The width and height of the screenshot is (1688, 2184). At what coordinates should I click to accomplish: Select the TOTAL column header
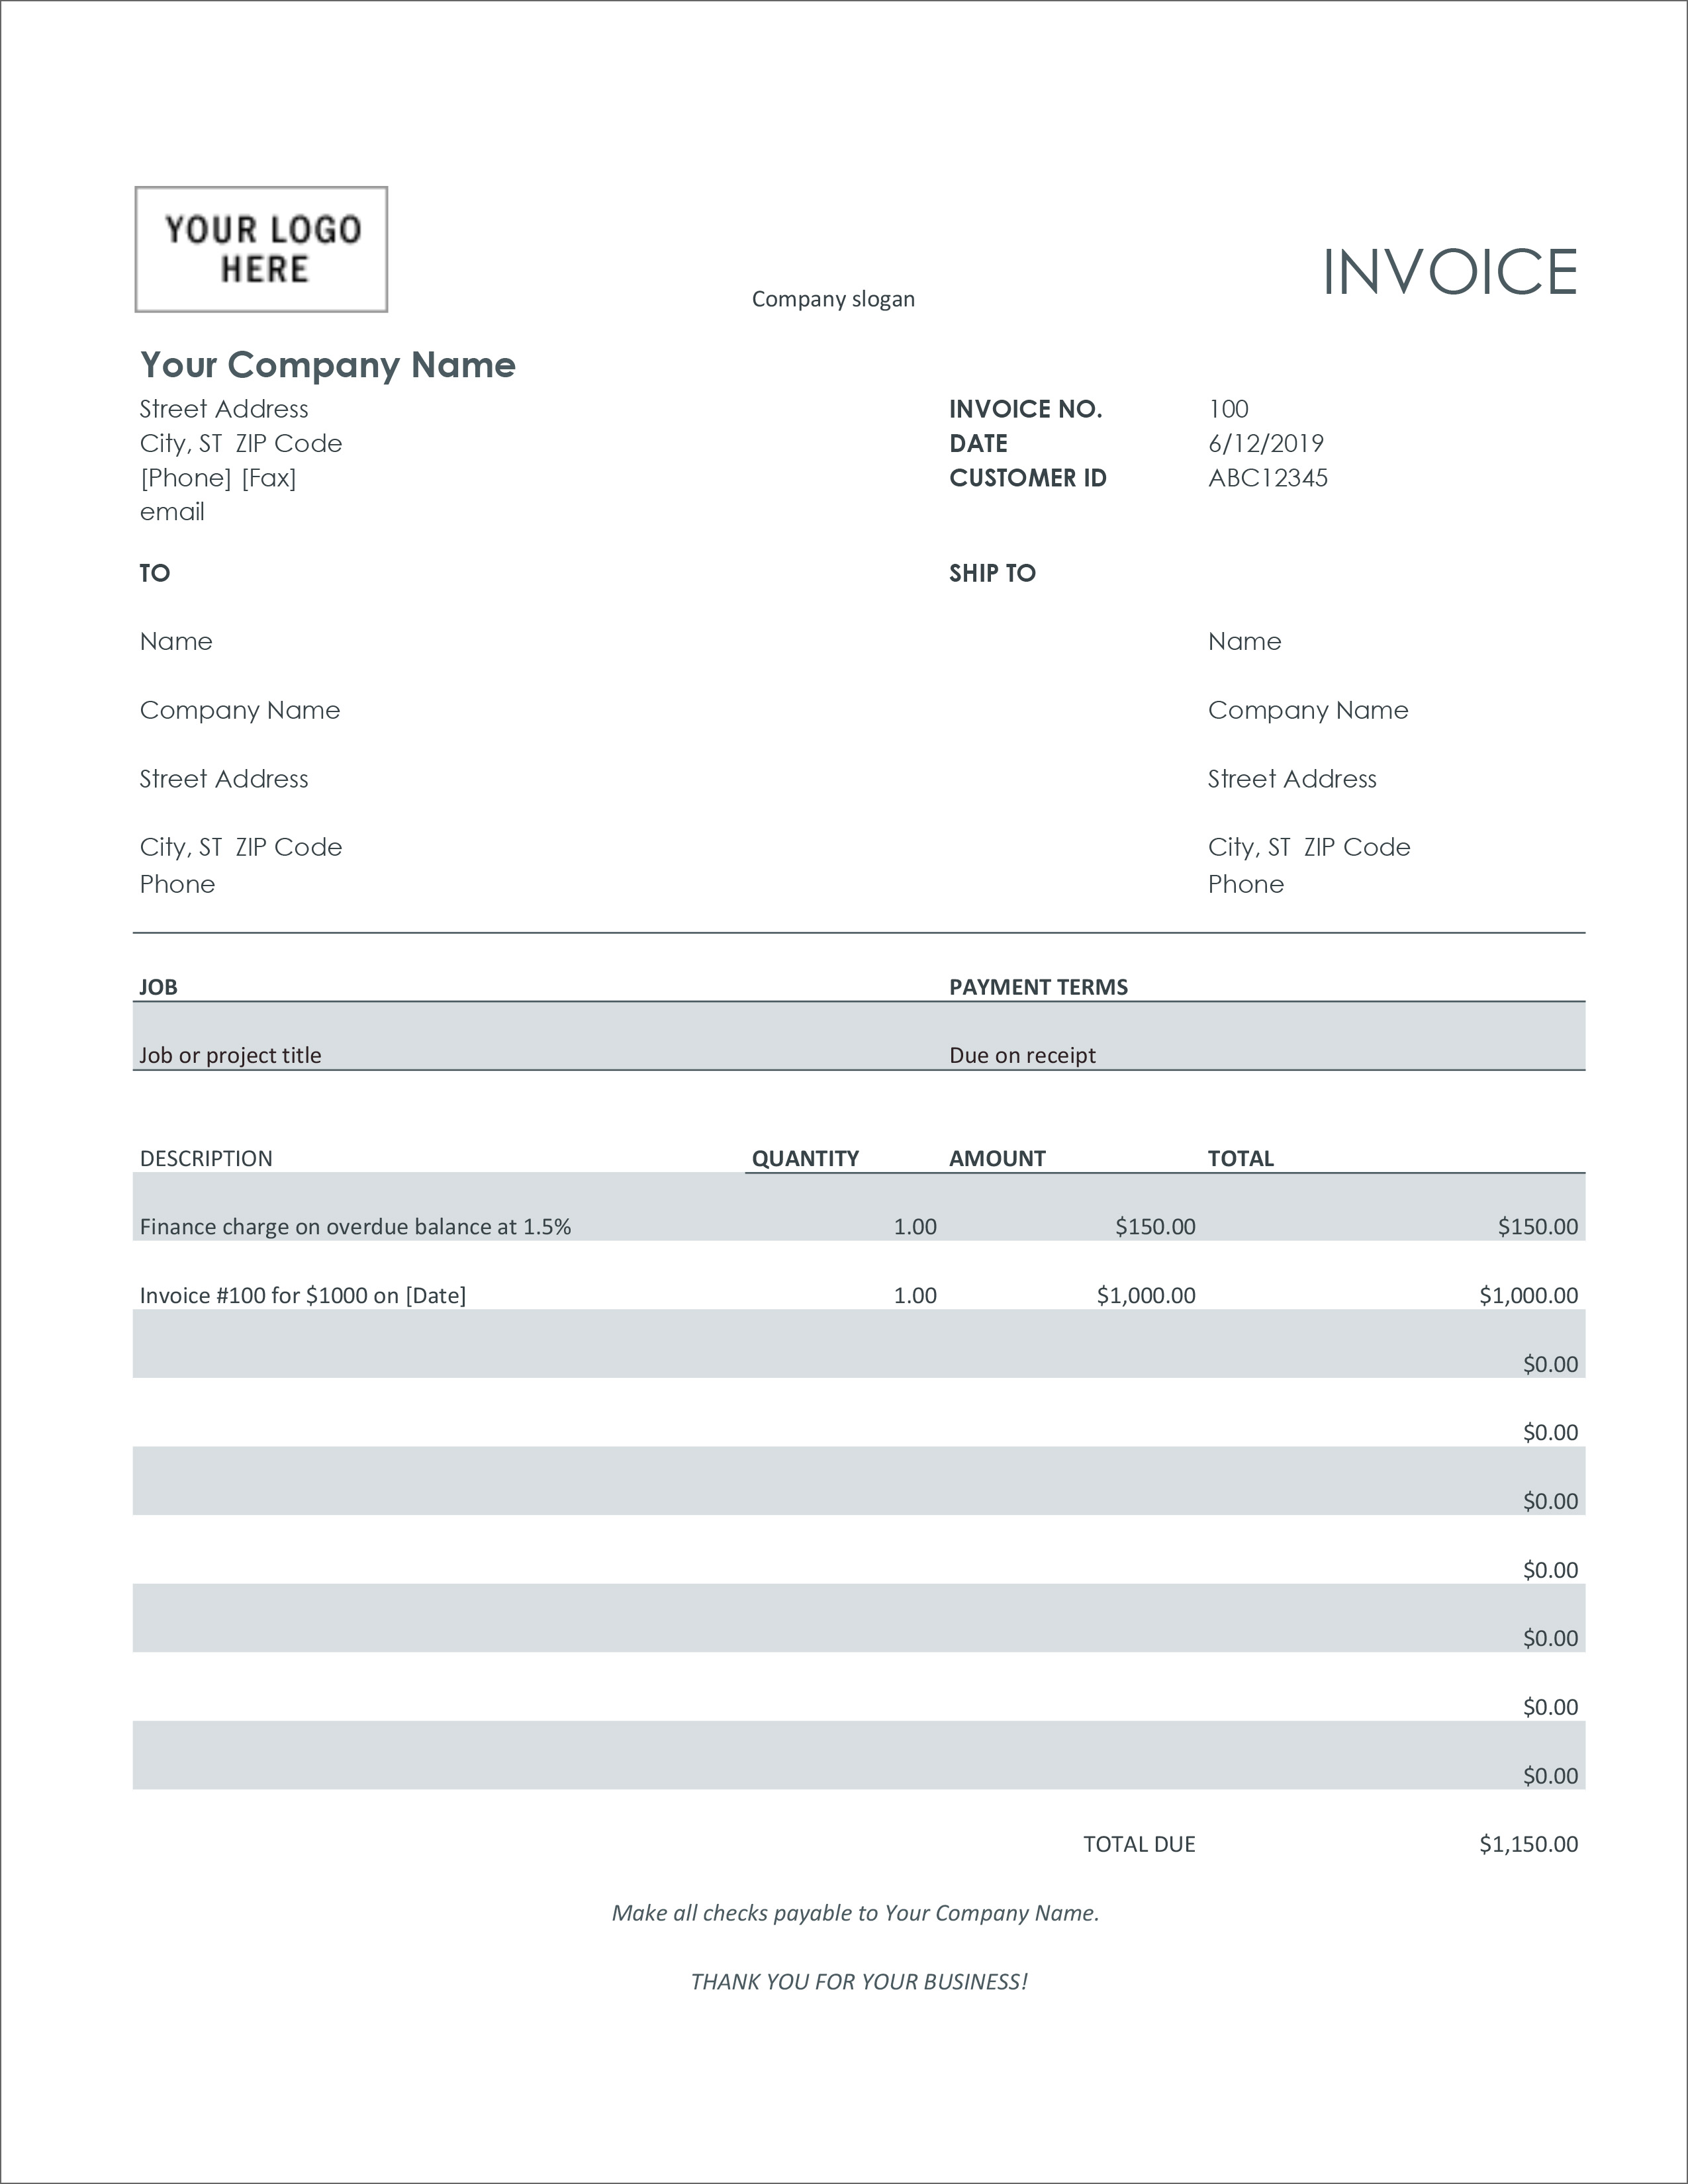coord(1240,1158)
